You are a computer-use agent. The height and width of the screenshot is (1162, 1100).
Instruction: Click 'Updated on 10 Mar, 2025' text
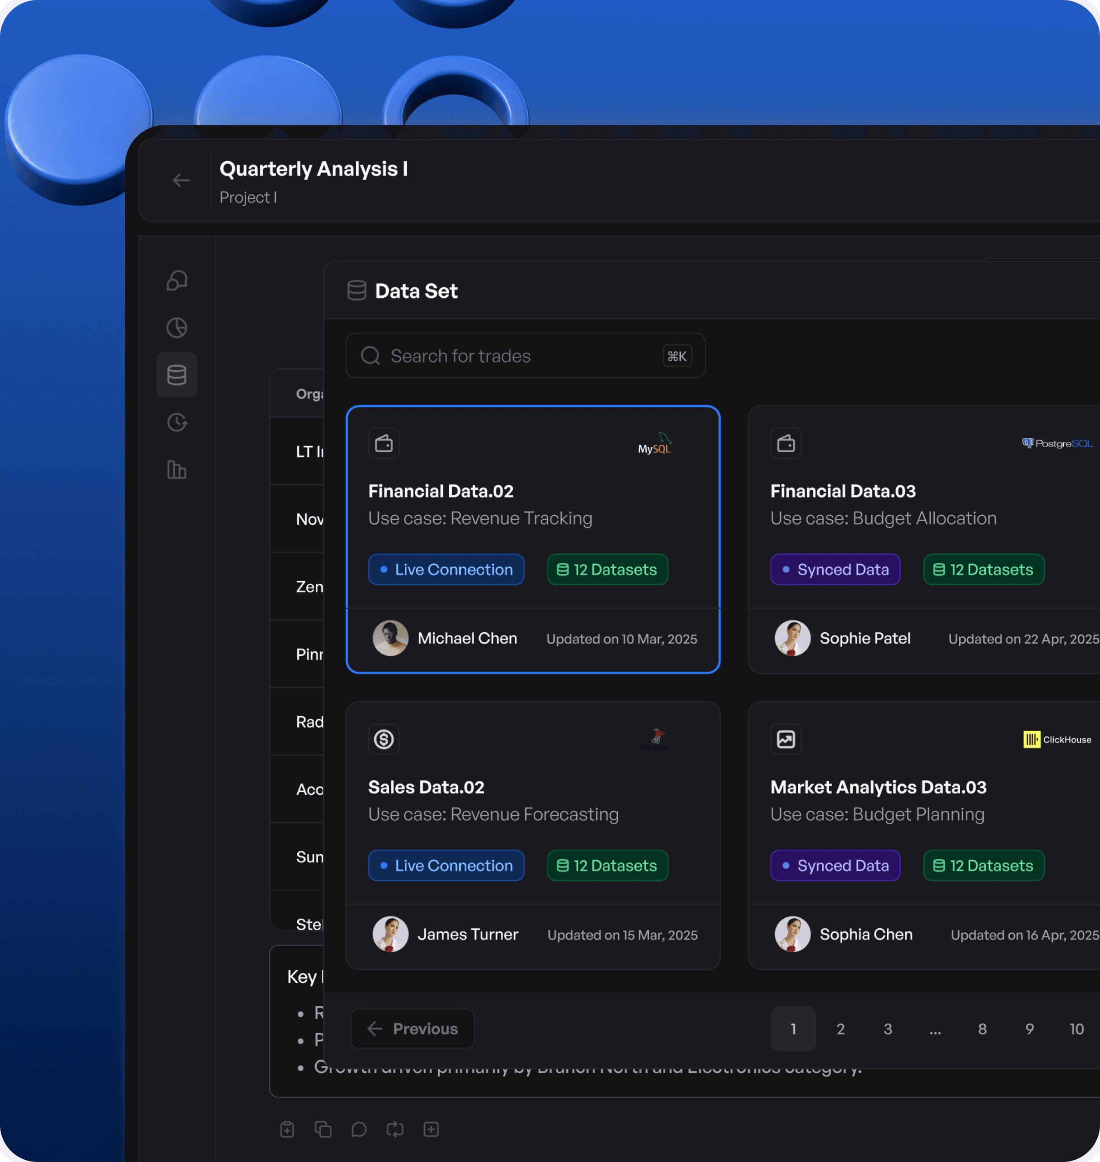pos(622,639)
